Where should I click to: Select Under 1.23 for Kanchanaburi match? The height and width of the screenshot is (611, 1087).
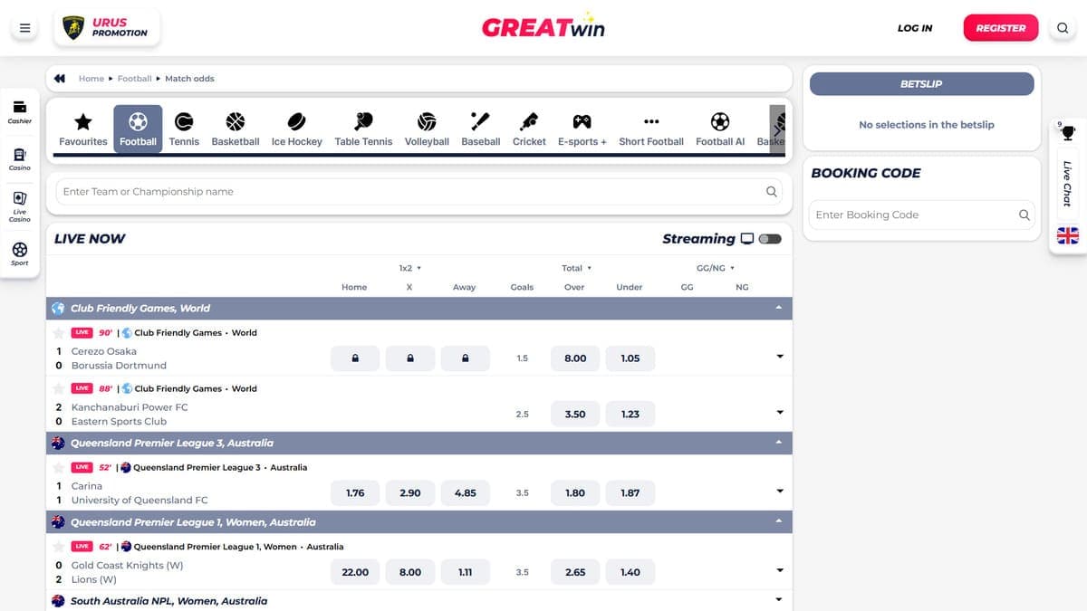630,415
